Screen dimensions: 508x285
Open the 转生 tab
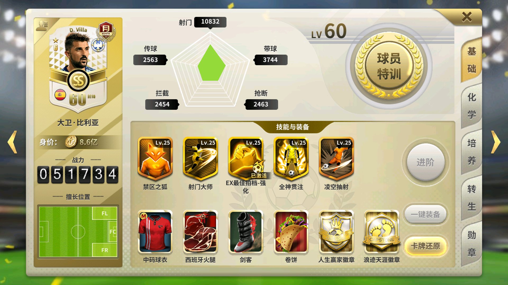tap(471, 198)
